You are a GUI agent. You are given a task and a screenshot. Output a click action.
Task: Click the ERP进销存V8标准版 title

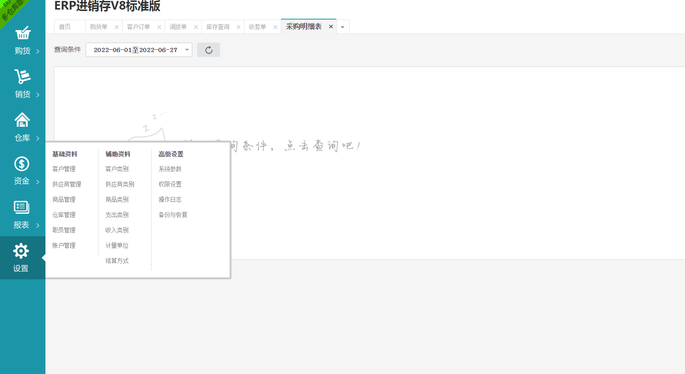click(x=107, y=6)
